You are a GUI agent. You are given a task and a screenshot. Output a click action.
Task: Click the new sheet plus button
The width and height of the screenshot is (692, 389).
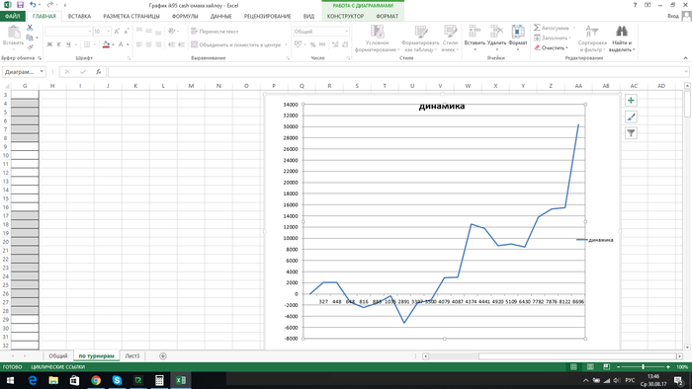point(163,356)
